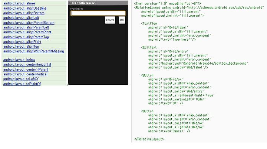267x149 pixels.
Task: Open the android:layout_alignParentTop link
Action: (26, 37)
